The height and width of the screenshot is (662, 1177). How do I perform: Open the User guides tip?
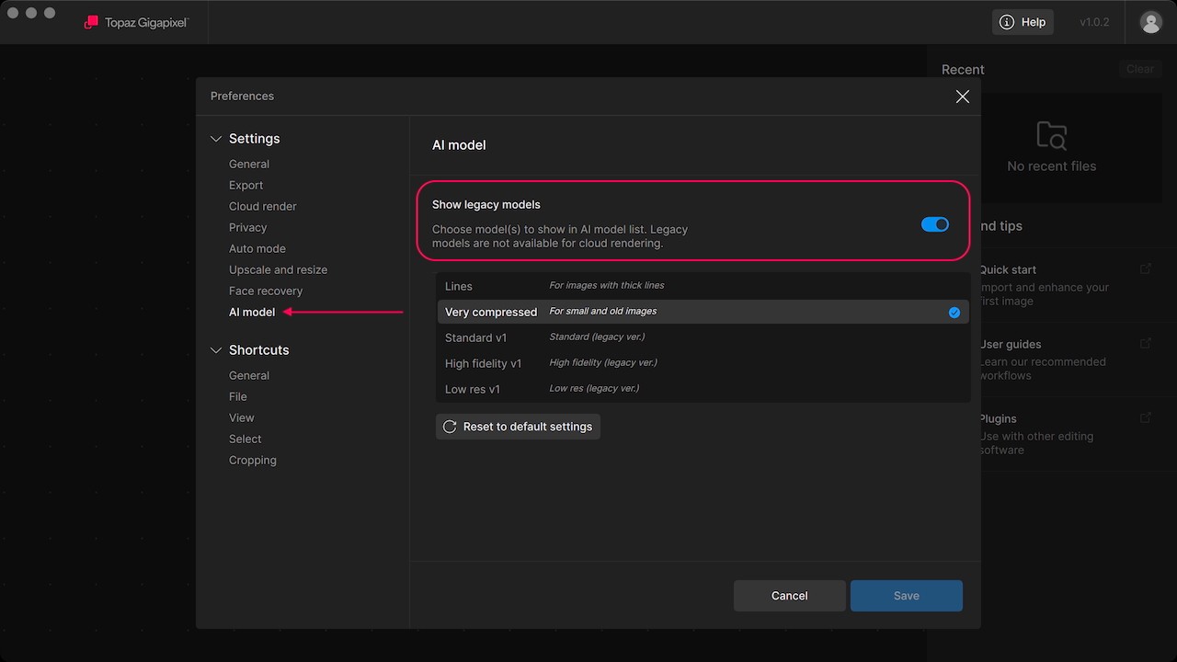tap(1068, 360)
